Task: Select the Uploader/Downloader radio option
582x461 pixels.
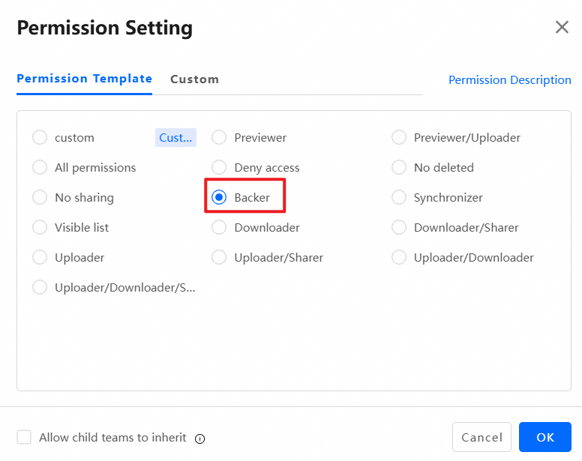Action: 399,257
